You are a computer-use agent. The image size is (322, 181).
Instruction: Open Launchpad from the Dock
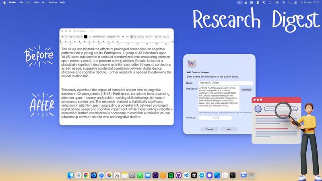click(78, 175)
